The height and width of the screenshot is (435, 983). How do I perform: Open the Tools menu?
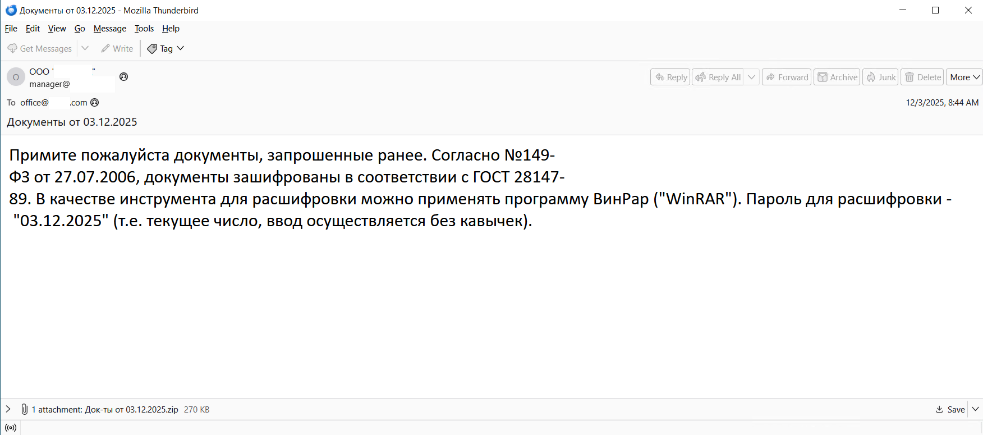144,29
